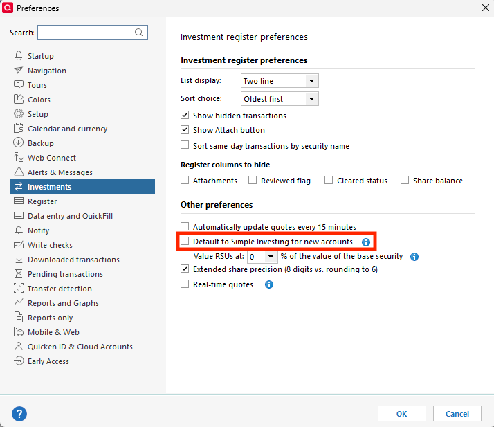Click the Investments swap-arrows icon

(19, 187)
